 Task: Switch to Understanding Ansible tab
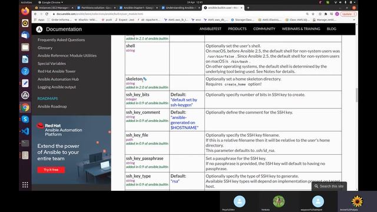180,8
